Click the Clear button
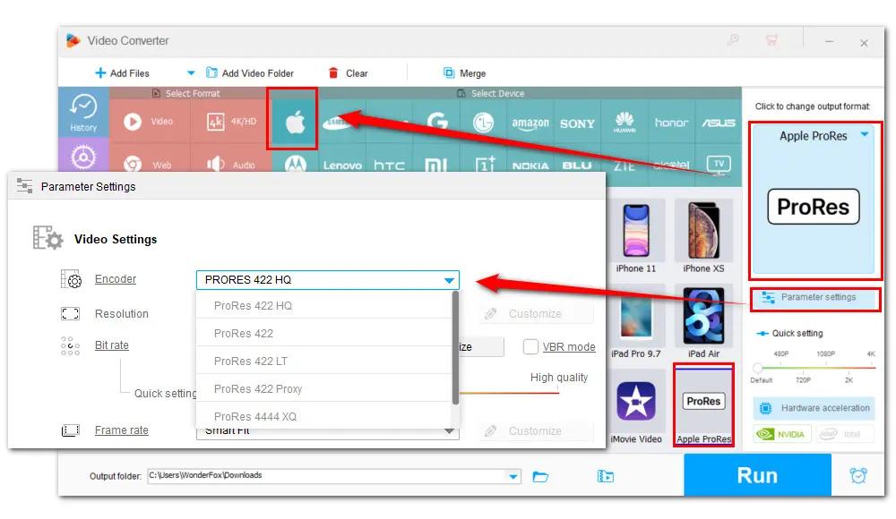 (348, 73)
